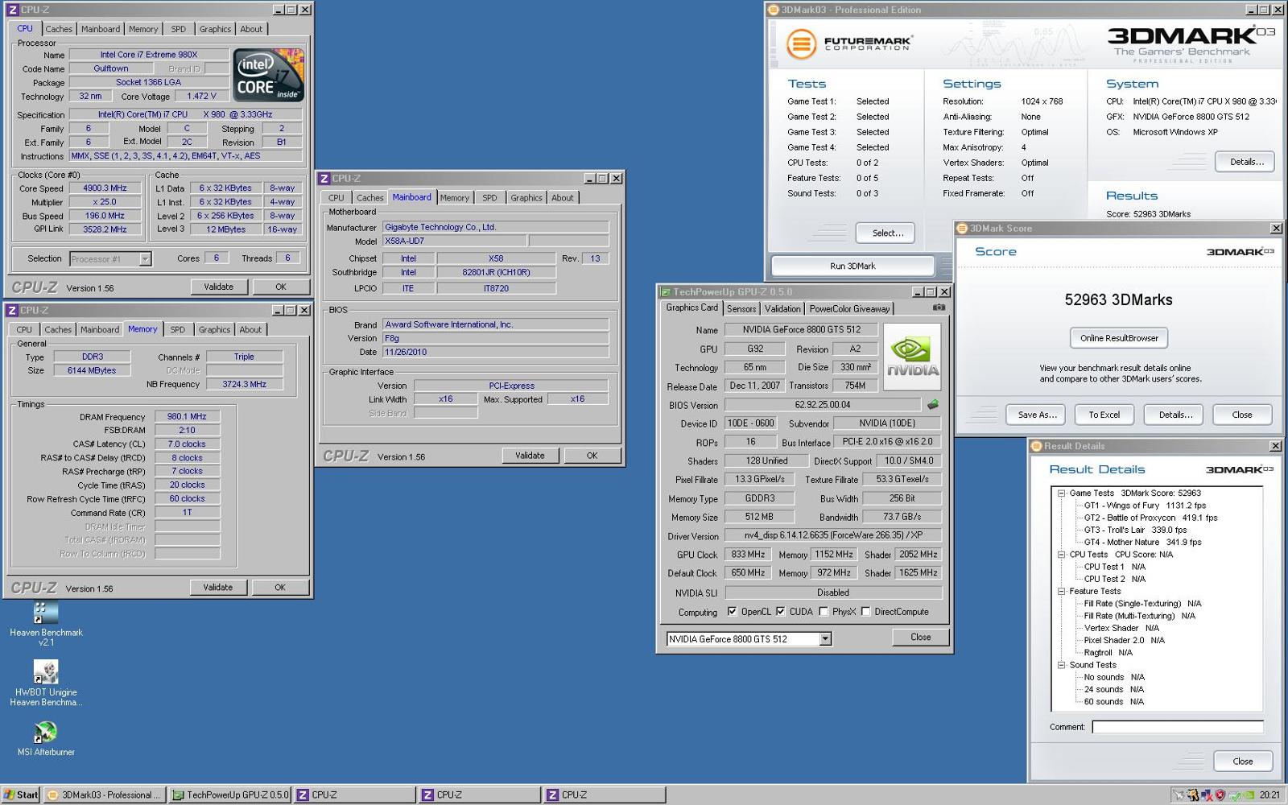Open Caches tab in top CPU-Z window
1288x805 pixels.
coord(59,29)
